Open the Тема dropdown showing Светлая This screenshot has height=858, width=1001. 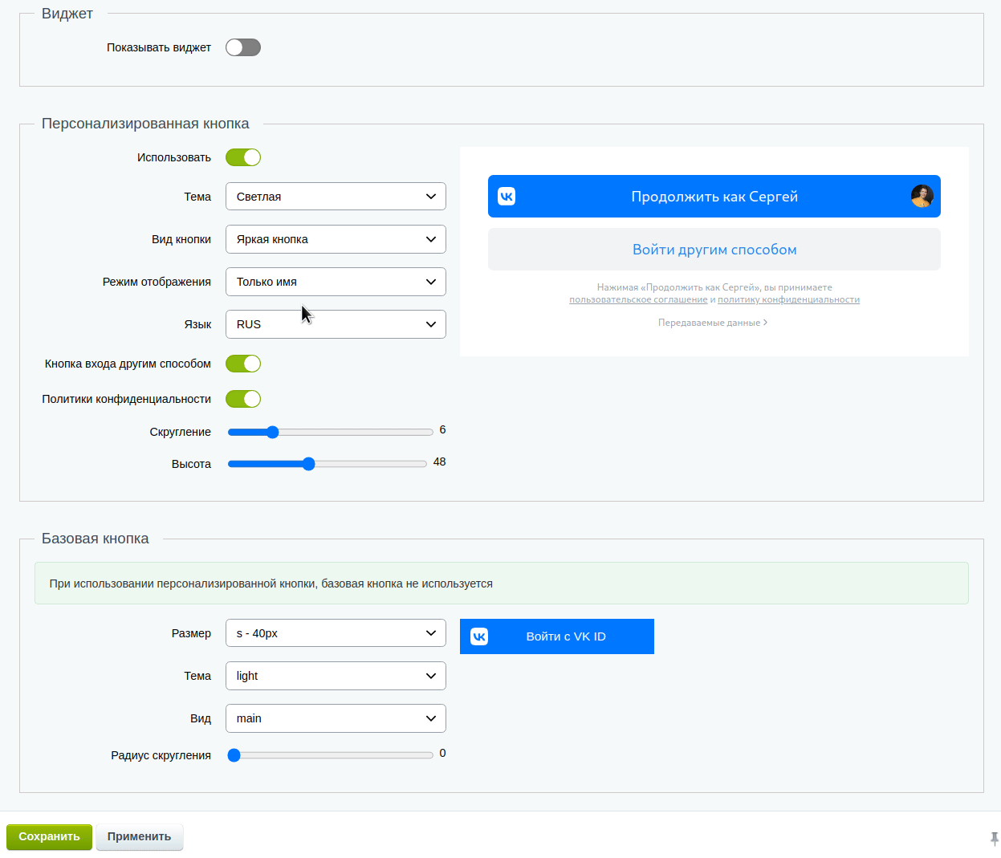336,196
